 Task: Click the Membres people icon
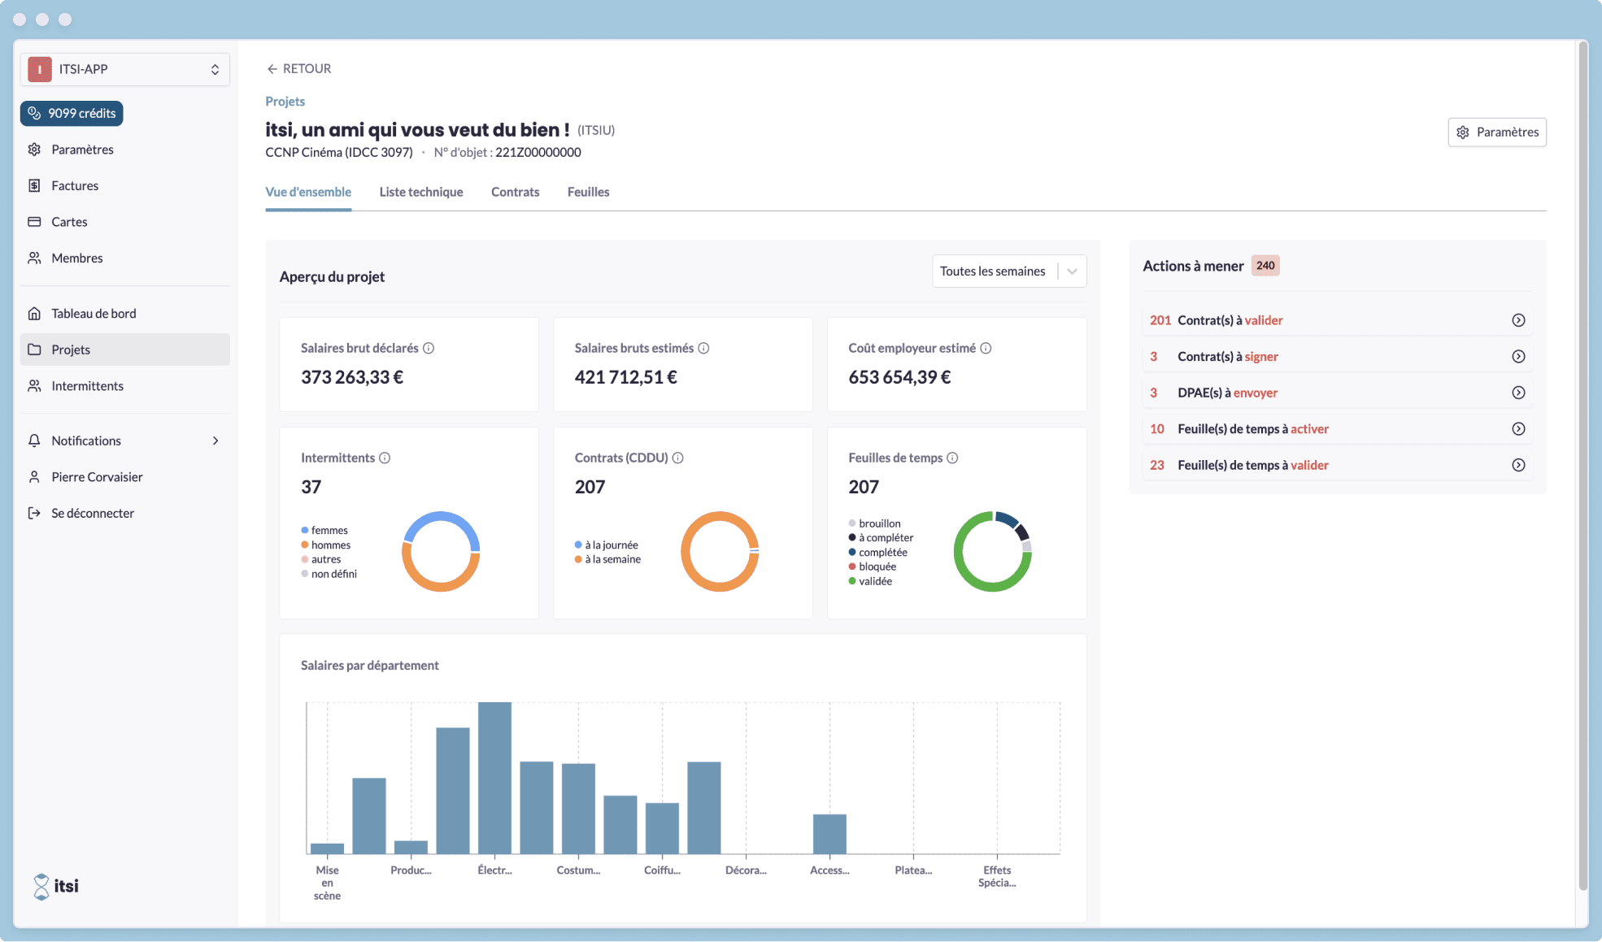pos(34,258)
